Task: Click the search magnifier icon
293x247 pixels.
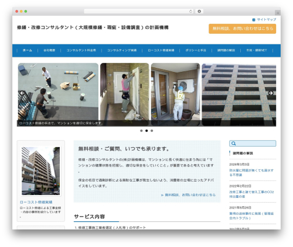Action: (x=233, y=144)
